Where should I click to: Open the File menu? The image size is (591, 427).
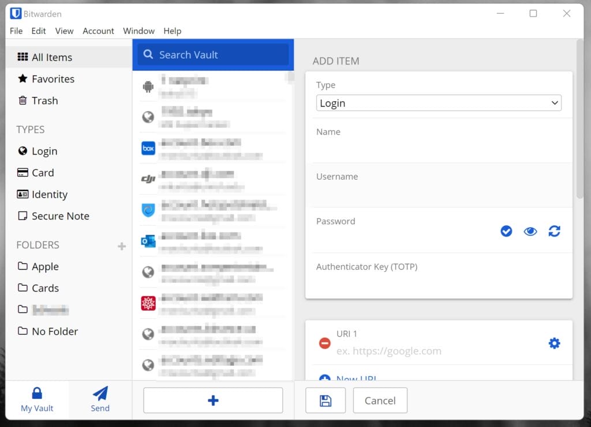(16, 31)
